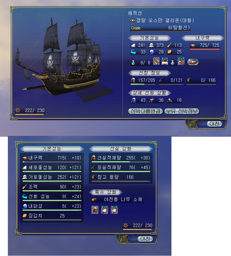Select the 기본성능 header in upper panel
The image size is (231, 256).
click(x=149, y=38)
